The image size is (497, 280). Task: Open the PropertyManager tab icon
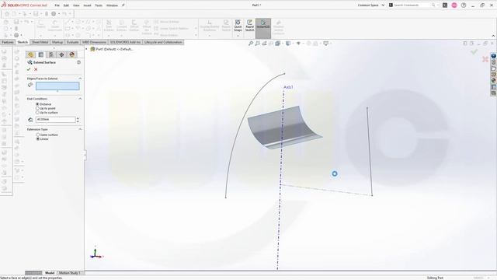(x=41, y=54)
